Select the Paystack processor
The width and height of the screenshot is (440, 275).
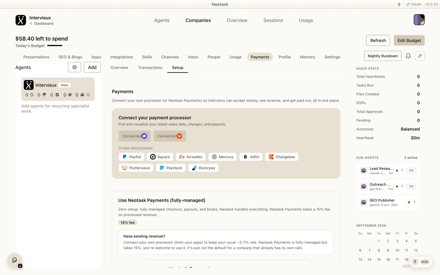[171, 168]
